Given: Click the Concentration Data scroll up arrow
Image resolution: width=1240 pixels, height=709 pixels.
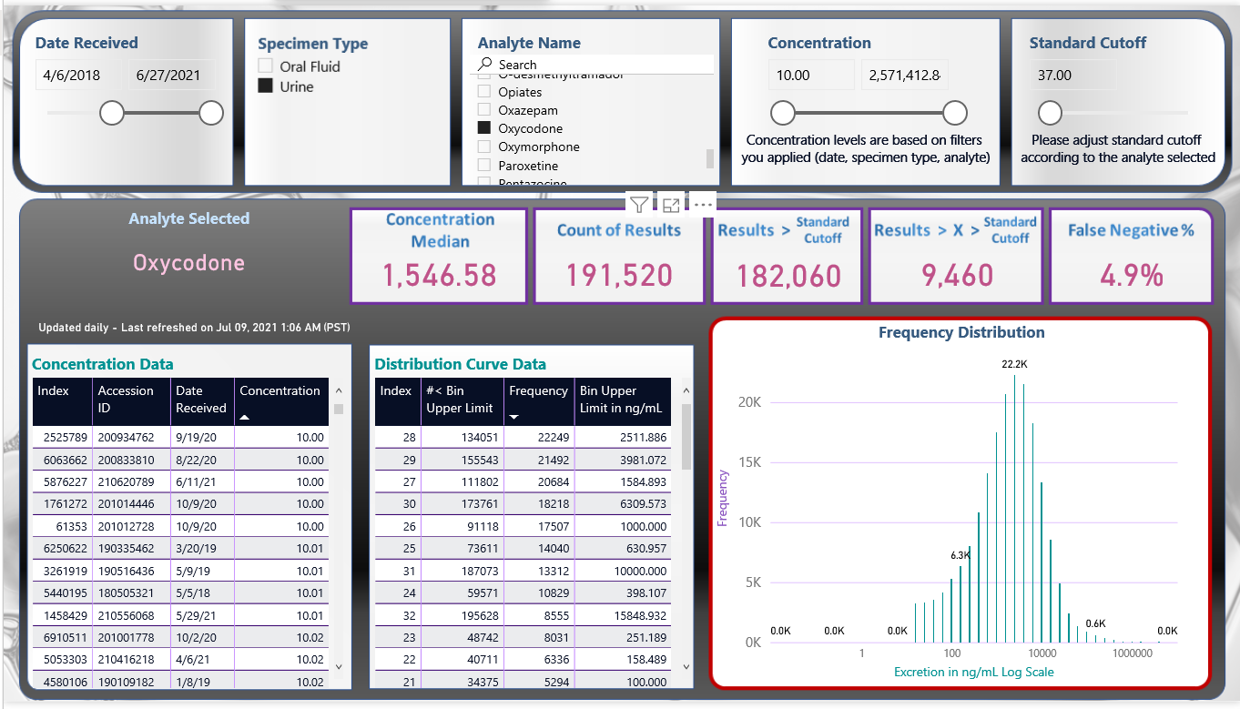Looking at the screenshot, I should click(339, 390).
